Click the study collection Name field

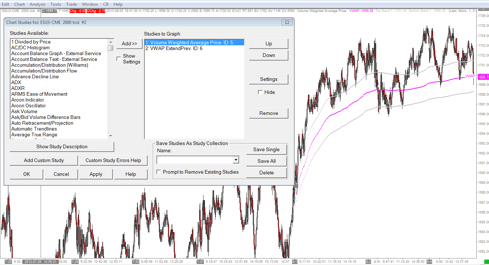(195, 160)
